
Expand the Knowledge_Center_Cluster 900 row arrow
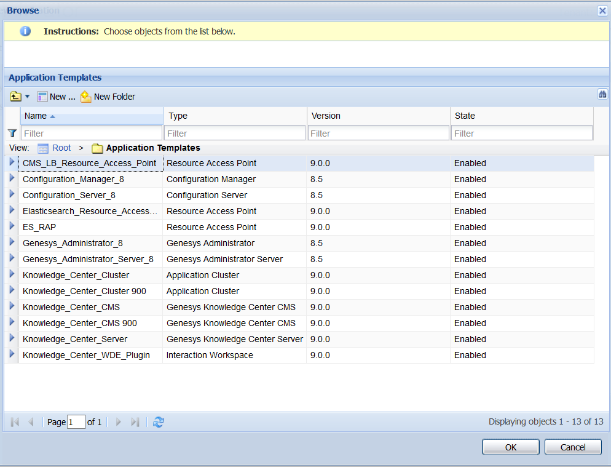click(12, 290)
